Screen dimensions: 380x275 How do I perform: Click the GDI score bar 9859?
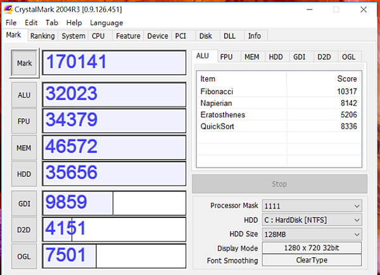[x=115, y=203]
